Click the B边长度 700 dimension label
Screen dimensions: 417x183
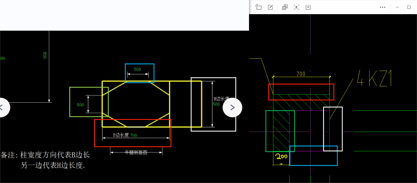125,135
